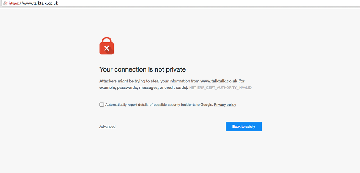Open the Privacy policy link
Screen dimensions: 360x173
coord(225,105)
